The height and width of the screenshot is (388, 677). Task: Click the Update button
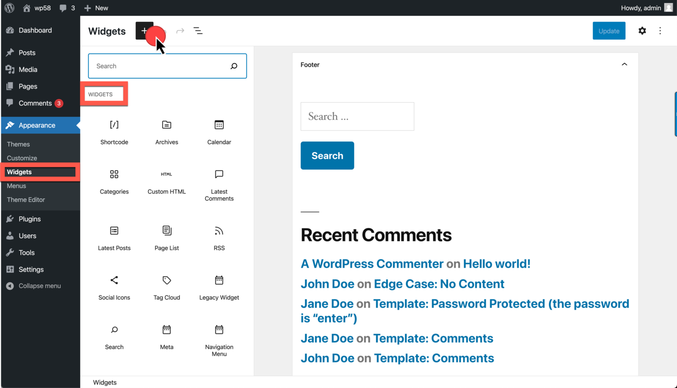click(x=609, y=30)
